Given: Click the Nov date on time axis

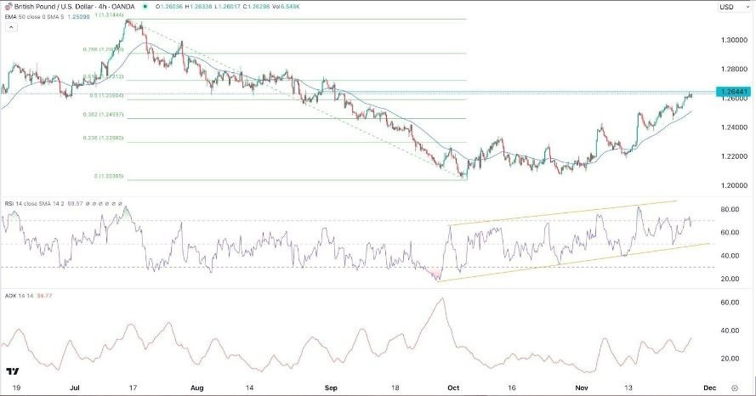Looking at the screenshot, I should click(582, 388).
